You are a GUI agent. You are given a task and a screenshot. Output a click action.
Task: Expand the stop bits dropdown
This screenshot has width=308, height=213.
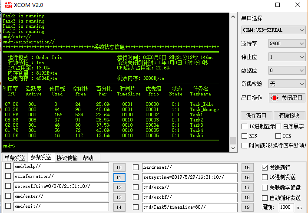click(x=287, y=57)
